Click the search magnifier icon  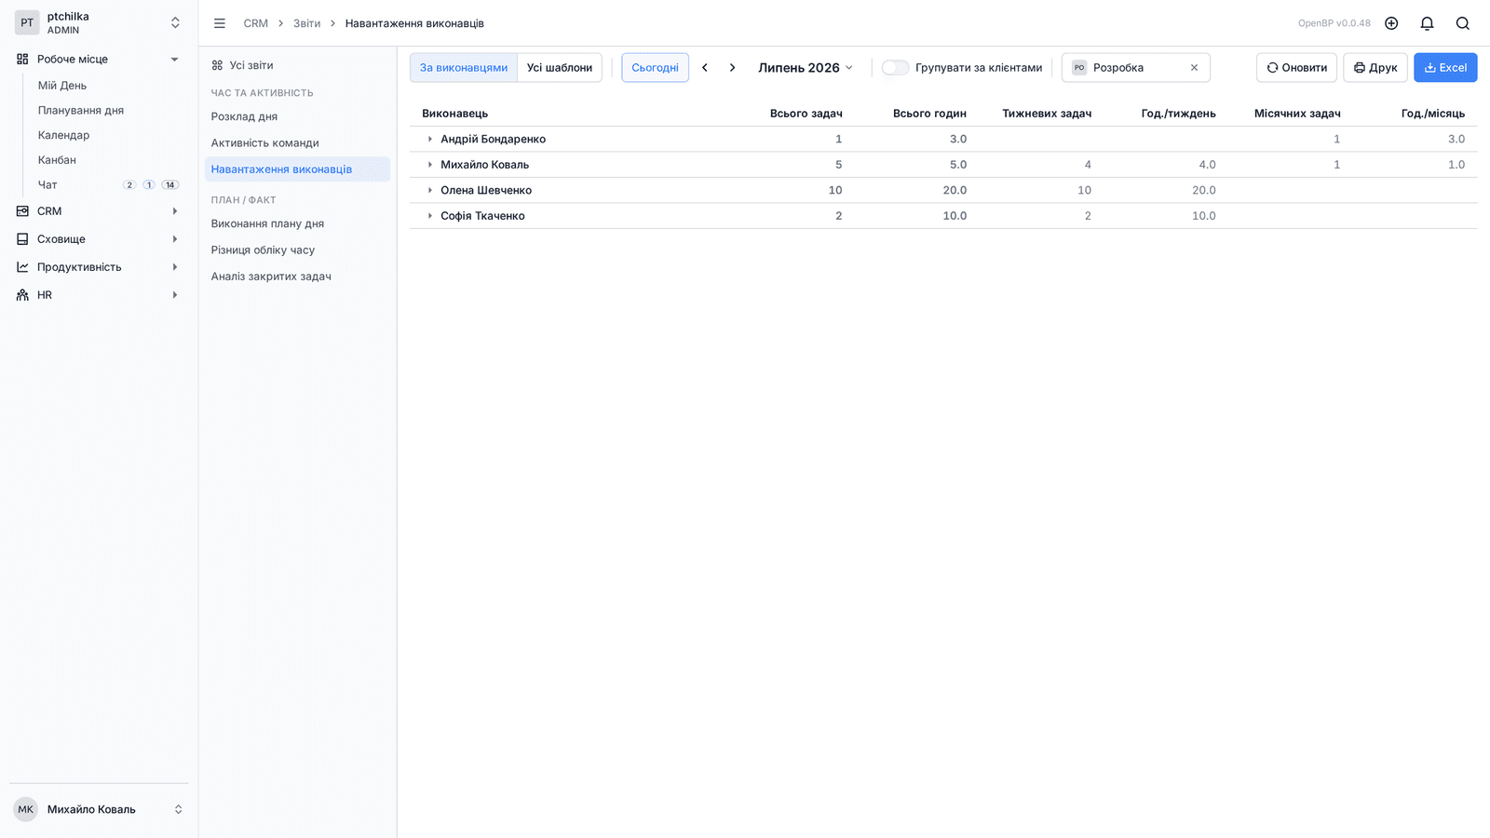tap(1462, 23)
